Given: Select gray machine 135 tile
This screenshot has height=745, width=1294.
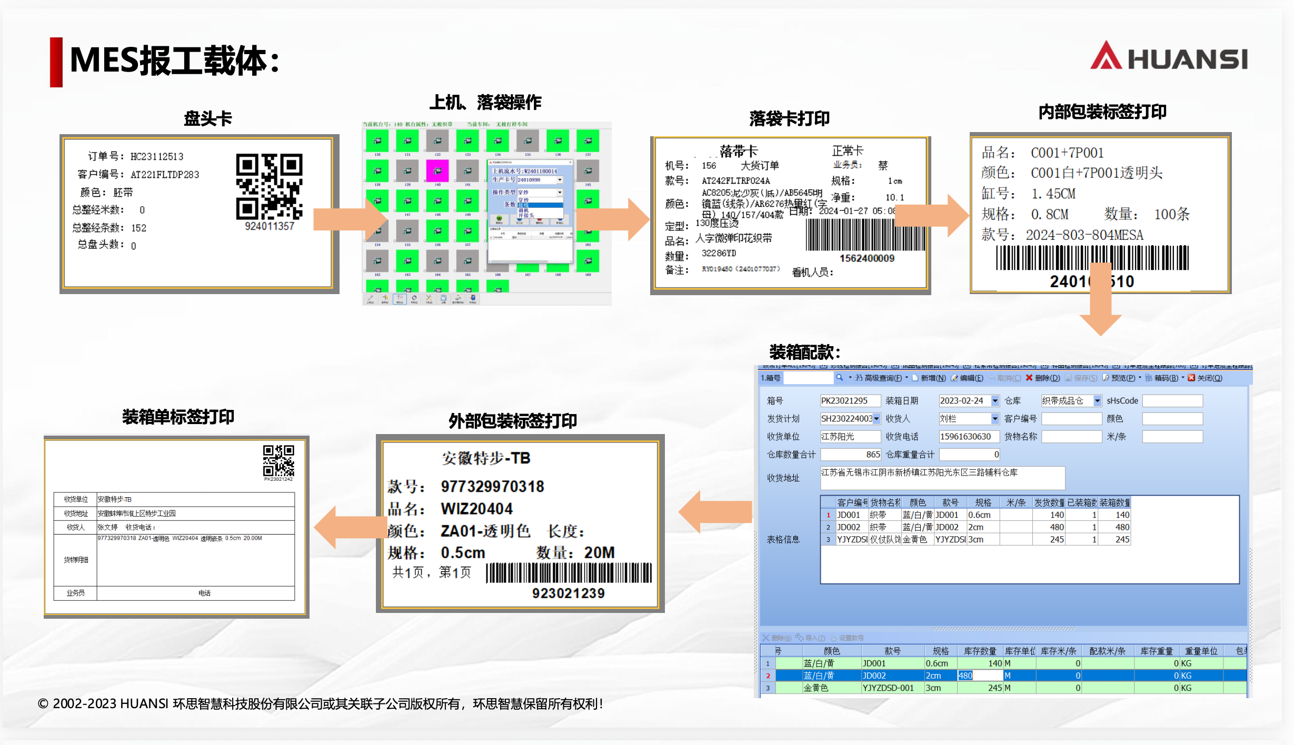Looking at the screenshot, I should 527,140.
